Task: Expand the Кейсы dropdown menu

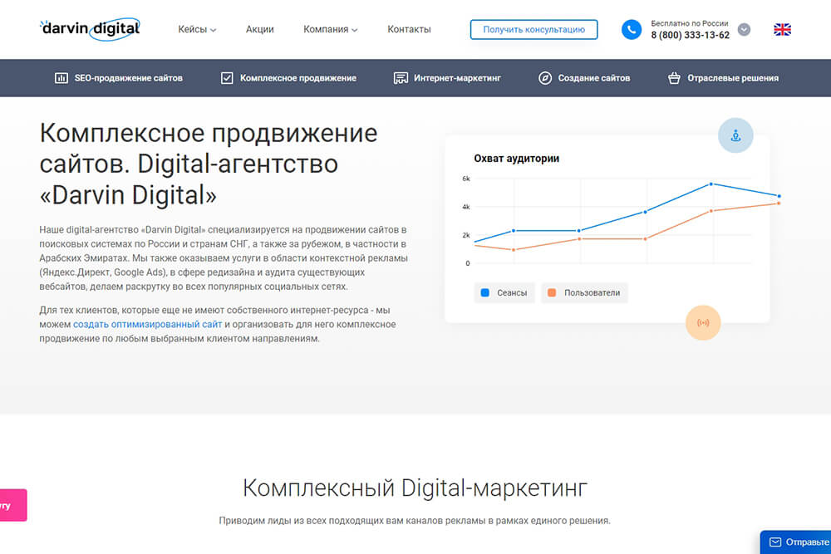Action: [x=197, y=30]
